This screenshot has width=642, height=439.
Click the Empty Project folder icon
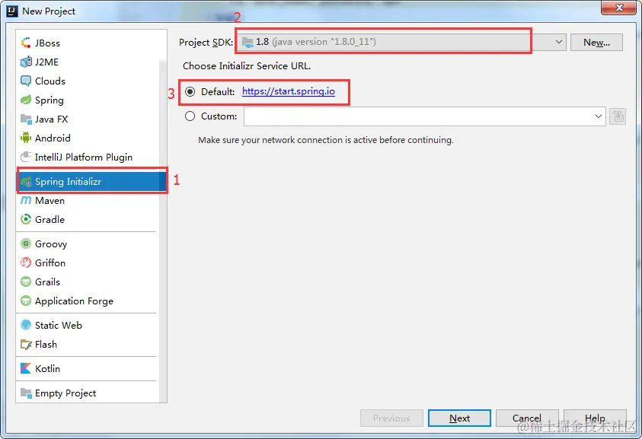[x=26, y=393]
